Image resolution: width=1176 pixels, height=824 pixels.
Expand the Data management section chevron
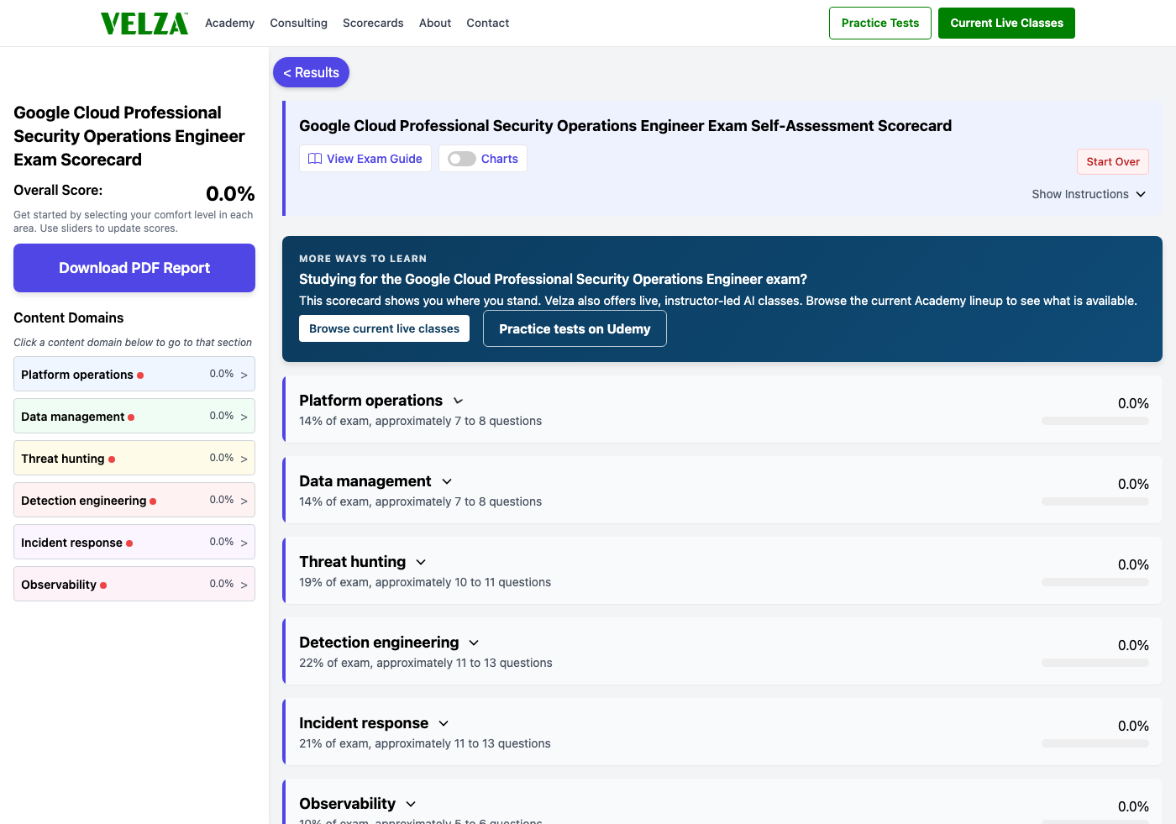coord(447,482)
